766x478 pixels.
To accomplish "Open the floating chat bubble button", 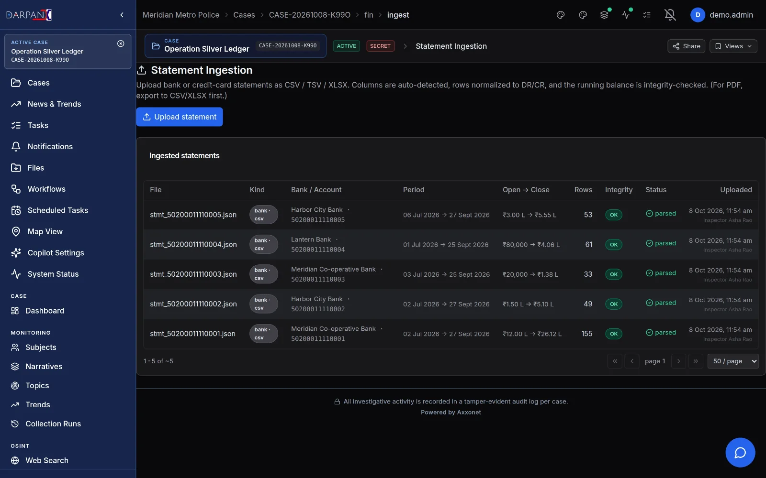I will point(740,452).
